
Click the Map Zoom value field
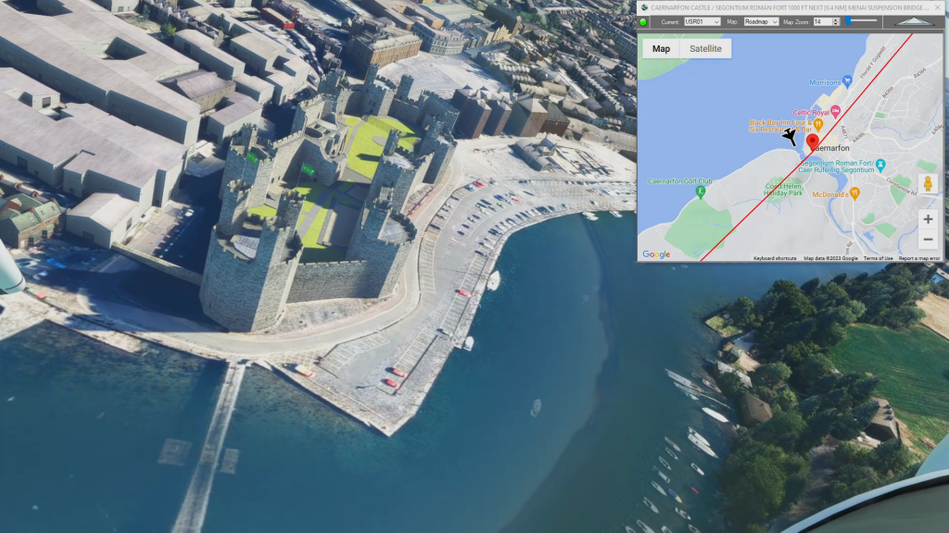coord(821,21)
